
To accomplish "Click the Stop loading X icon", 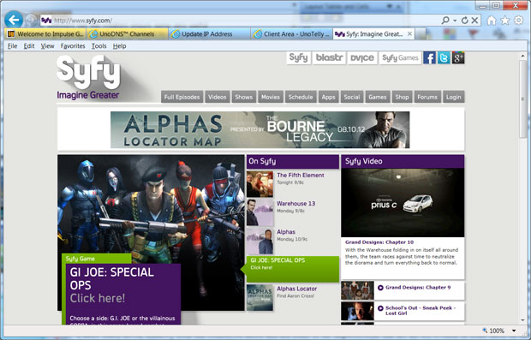I will [x=474, y=21].
